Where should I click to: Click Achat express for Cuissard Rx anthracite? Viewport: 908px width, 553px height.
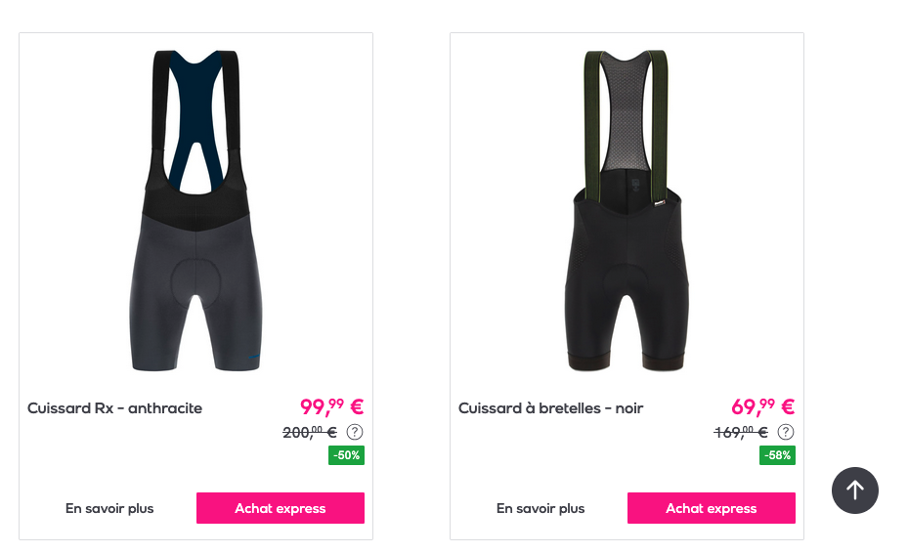(x=281, y=508)
